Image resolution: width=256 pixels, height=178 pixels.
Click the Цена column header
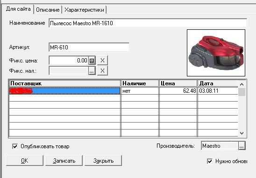click(x=178, y=83)
